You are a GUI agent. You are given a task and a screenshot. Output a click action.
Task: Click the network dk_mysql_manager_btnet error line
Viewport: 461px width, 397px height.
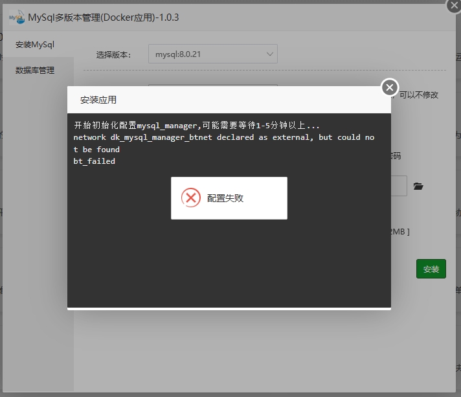(224, 144)
